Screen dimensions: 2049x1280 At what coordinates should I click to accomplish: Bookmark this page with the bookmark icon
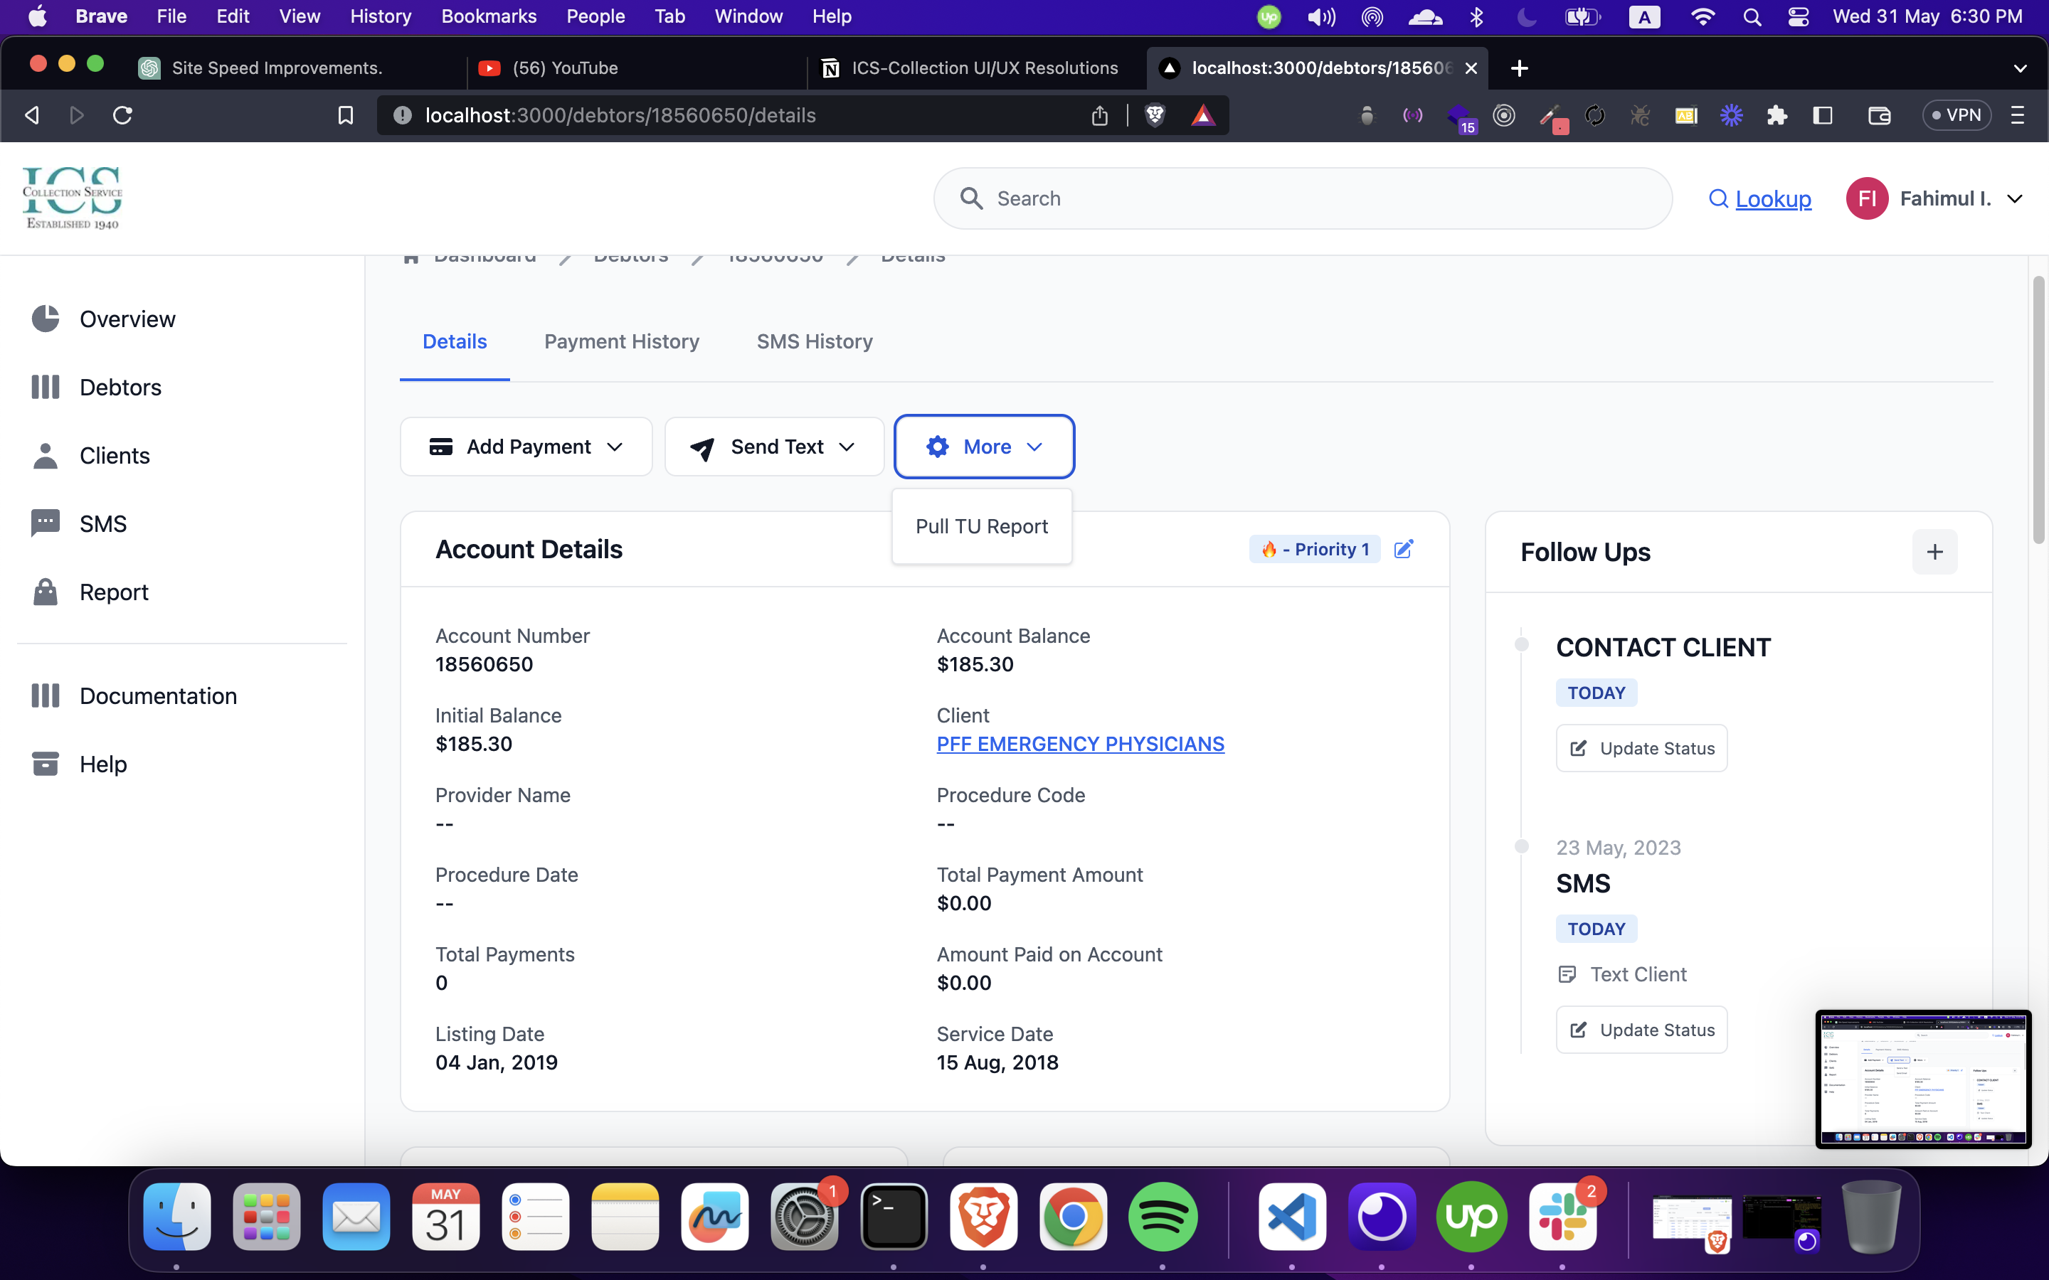click(346, 115)
